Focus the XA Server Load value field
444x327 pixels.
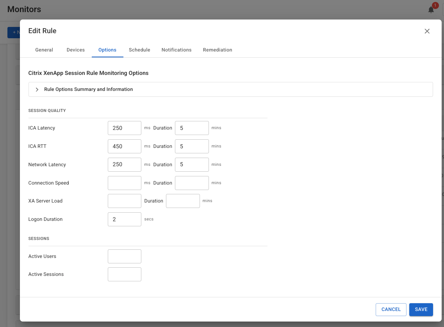(125, 201)
